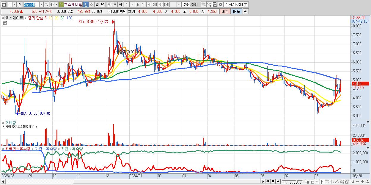Click the 기관보유수량 legend label

coord(46,148)
